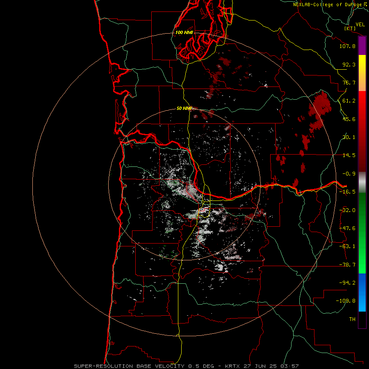The image size is (369, 369).
Task: Click the KRTX station identifier
Action: 232,366
